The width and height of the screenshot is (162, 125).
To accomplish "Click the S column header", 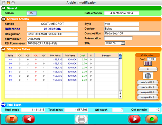I will coord(91,56).
